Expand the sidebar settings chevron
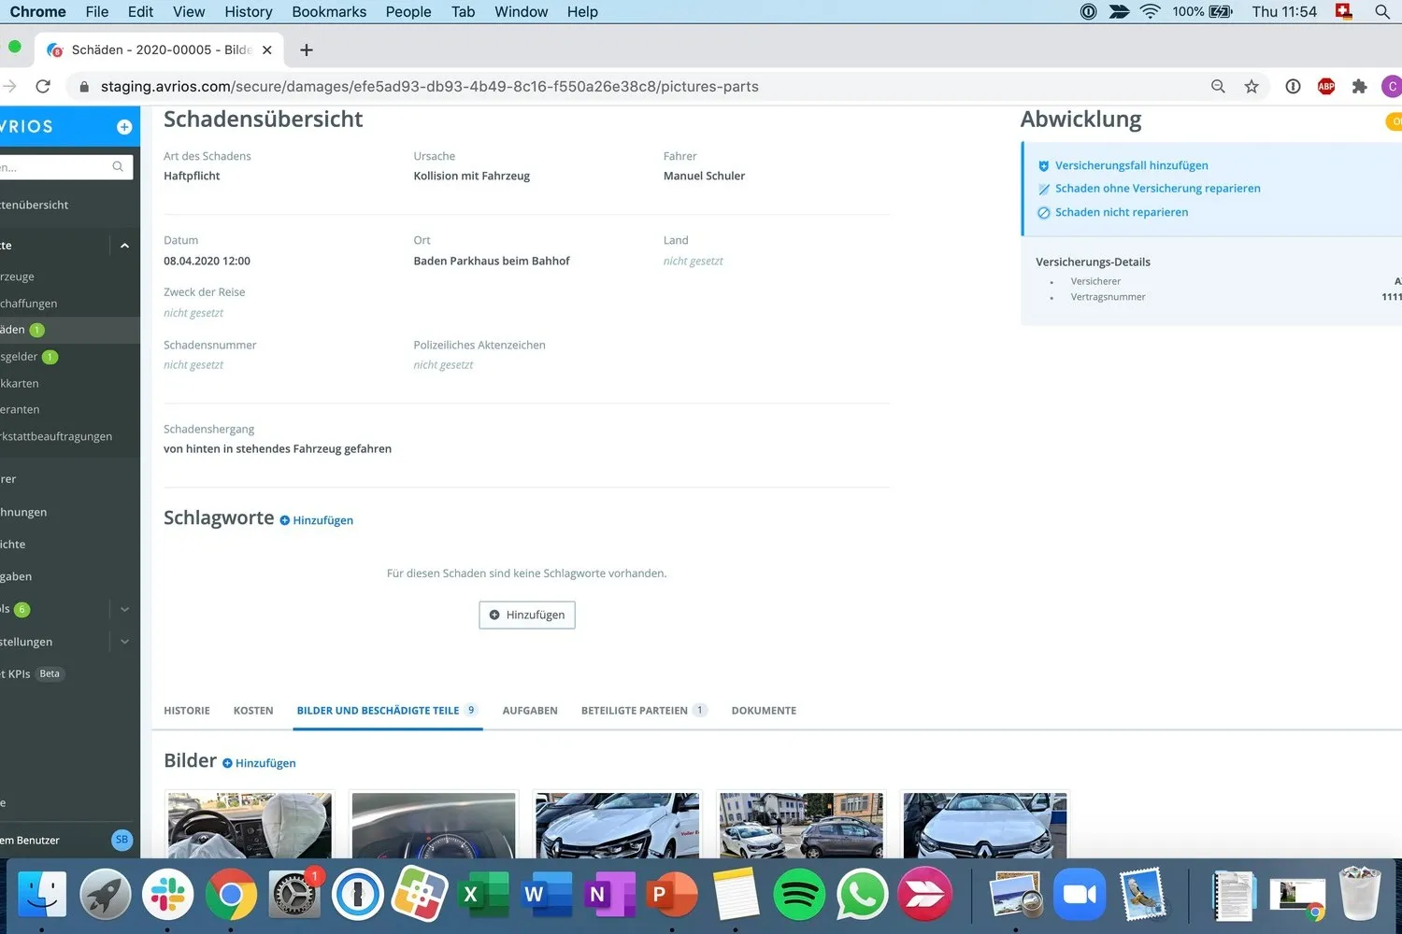 [124, 642]
